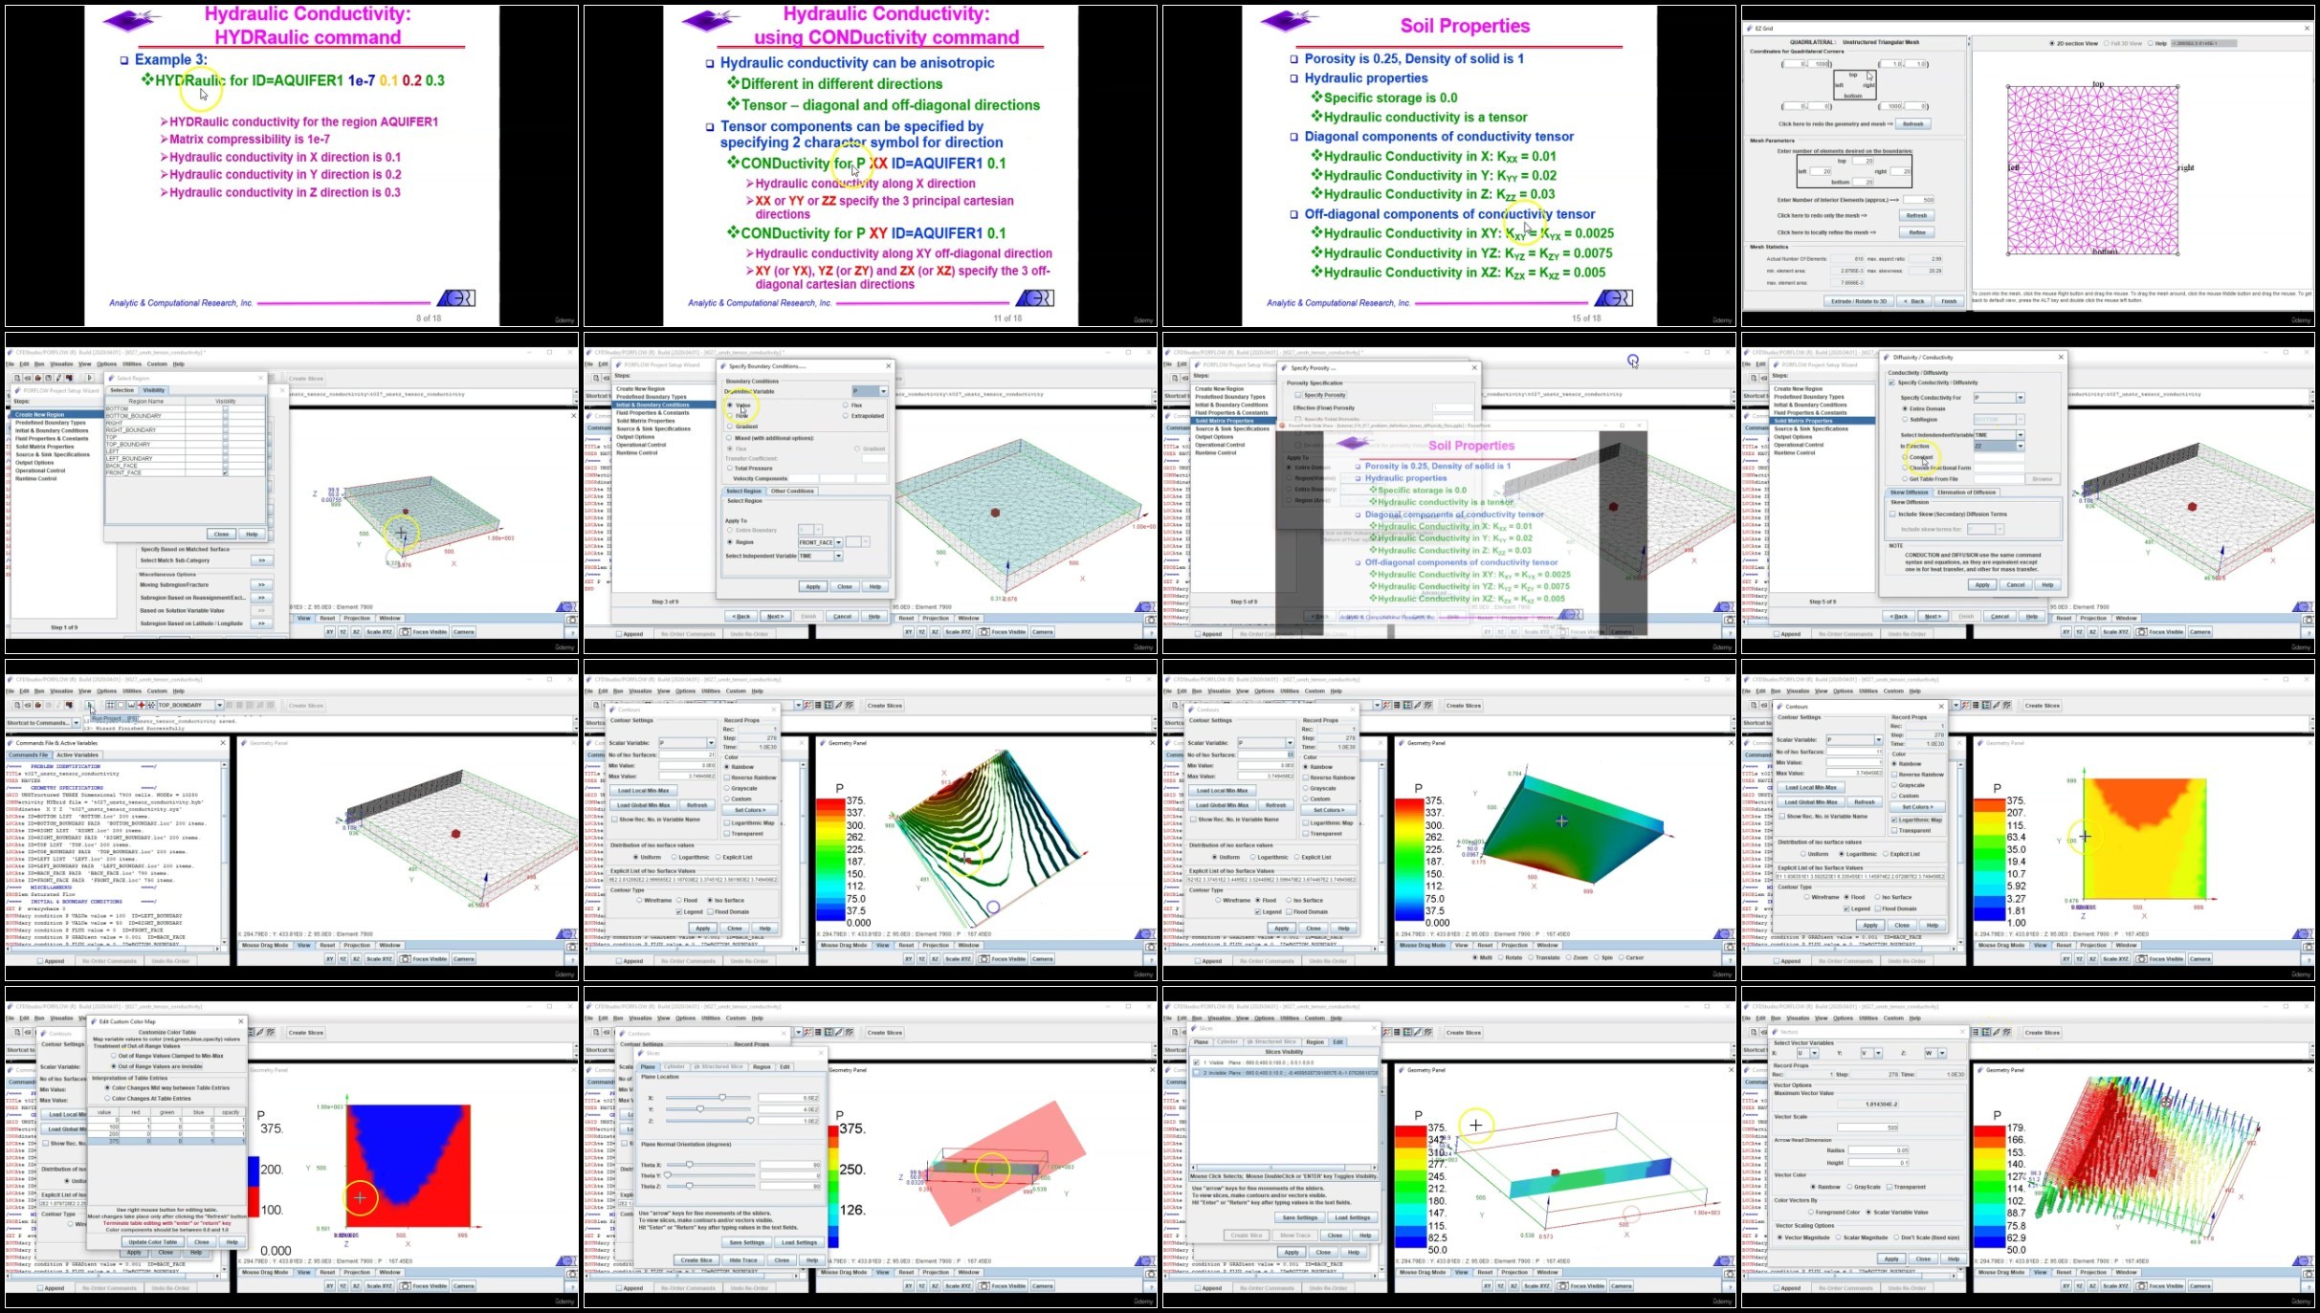The width and height of the screenshot is (2320, 1313).
Task: Click Refine in the EZ Grid frame
Action: coord(1917,232)
